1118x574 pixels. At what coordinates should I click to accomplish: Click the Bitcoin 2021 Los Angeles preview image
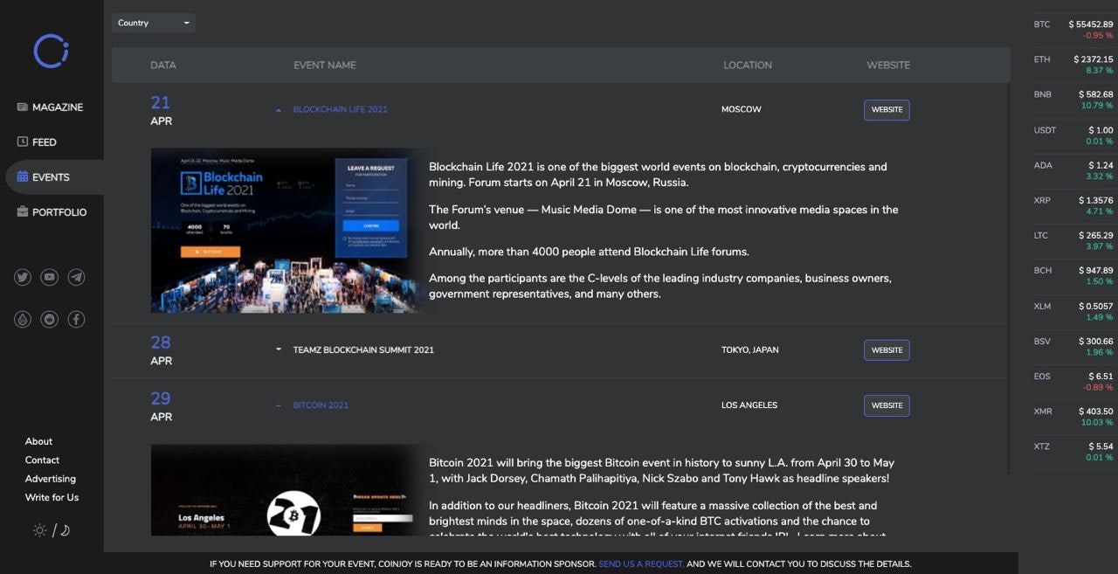(286, 490)
